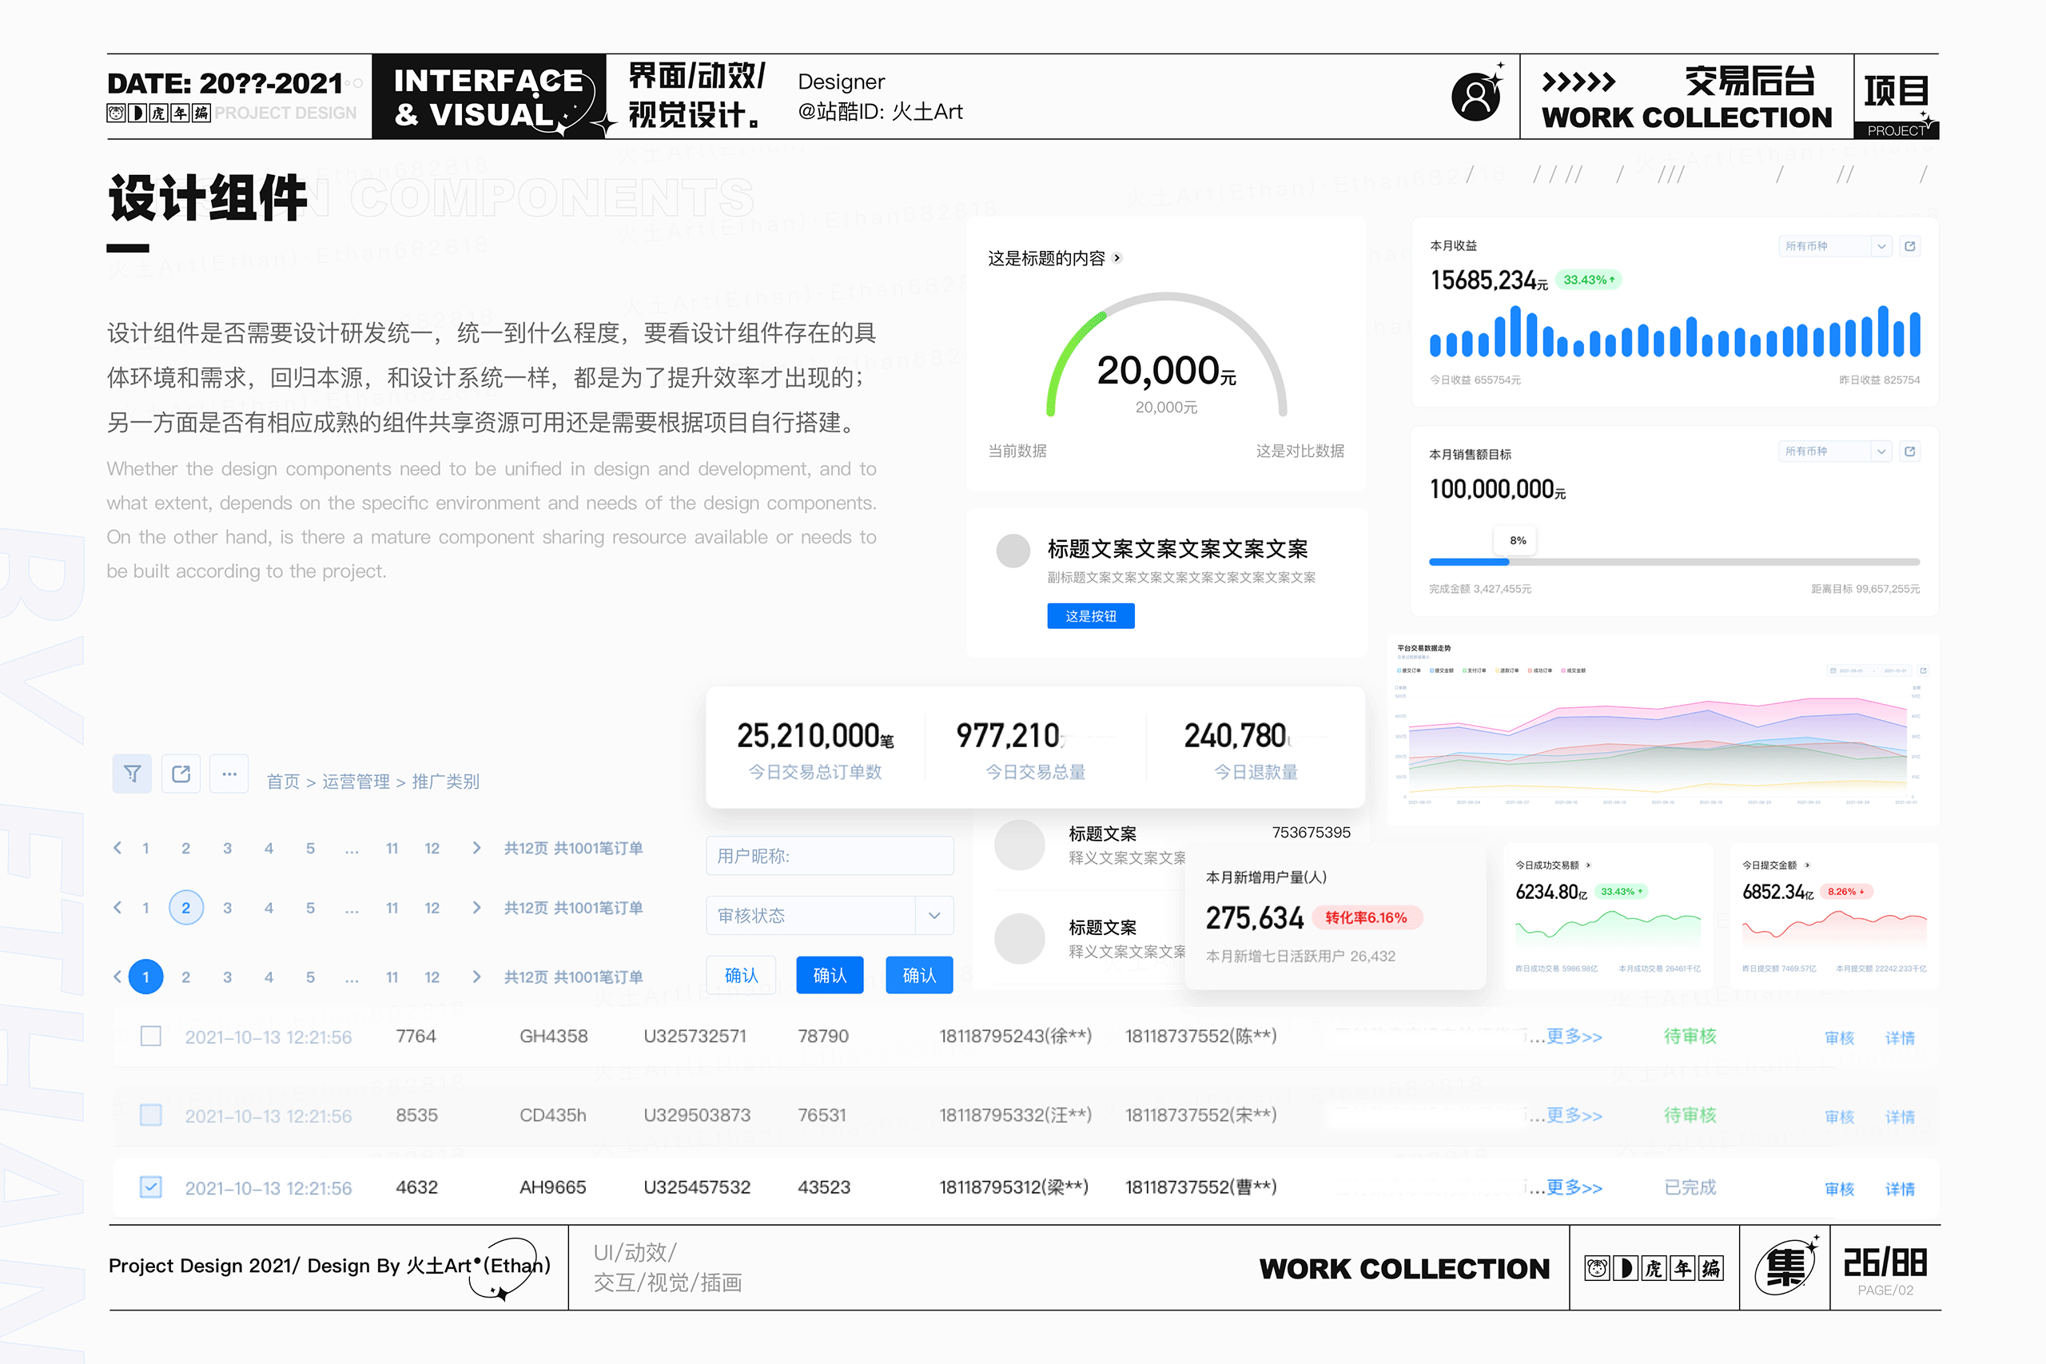Go to 运营管理 breadcrumb

pyautogui.click(x=356, y=781)
